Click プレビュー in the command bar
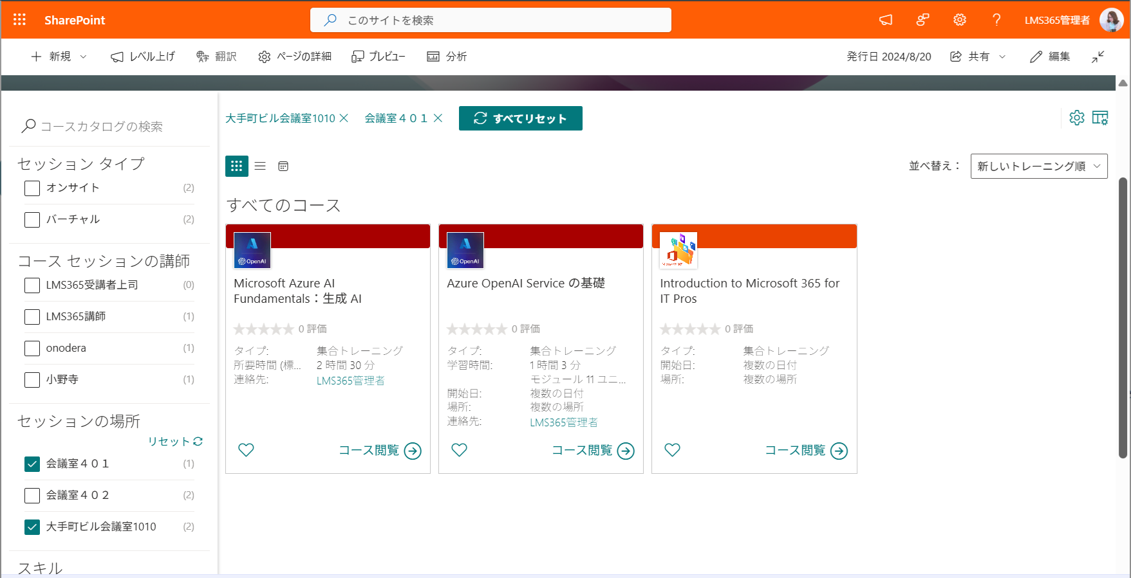This screenshot has height=578, width=1131. [x=379, y=57]
